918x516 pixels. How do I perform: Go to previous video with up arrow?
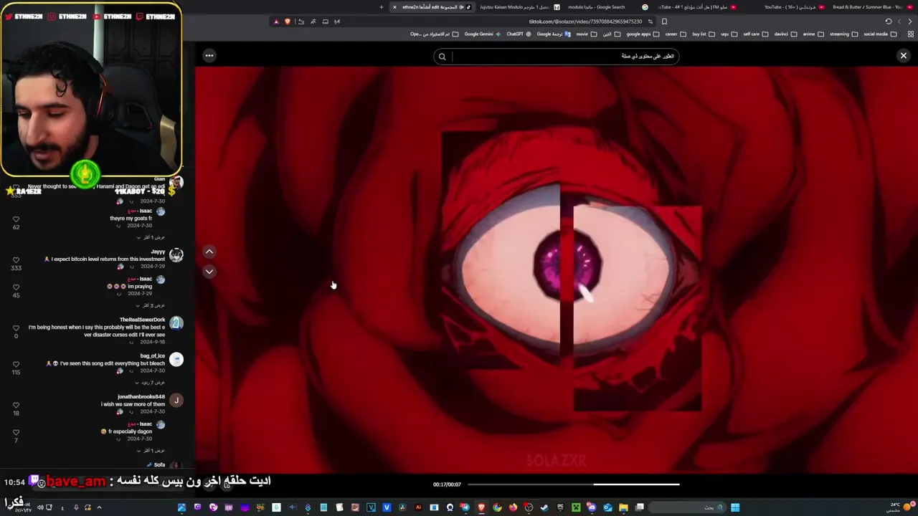(x=209, y=252)
